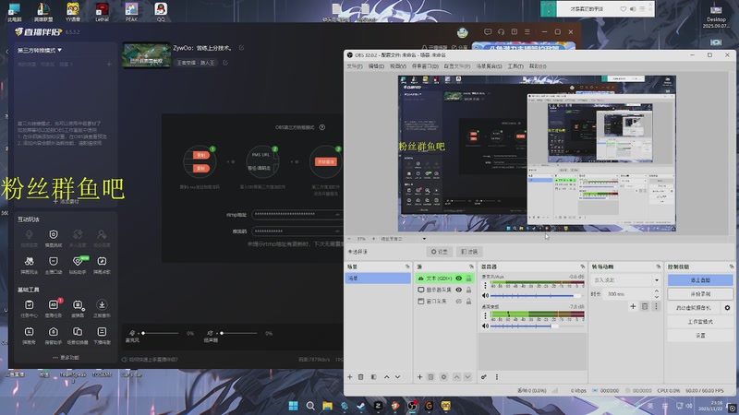Image resolution: width=739 pixels, height=415 pixels.
Task: Add a new source with the plus icon
Action: click(419, 377)
